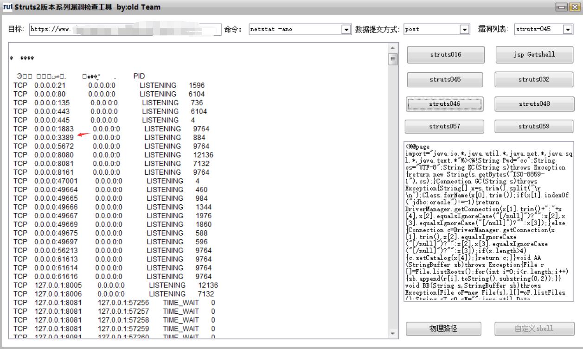Click the struts048 button
Image resolution: width=583 pixels, height=349 pixels.
(534, 104)
